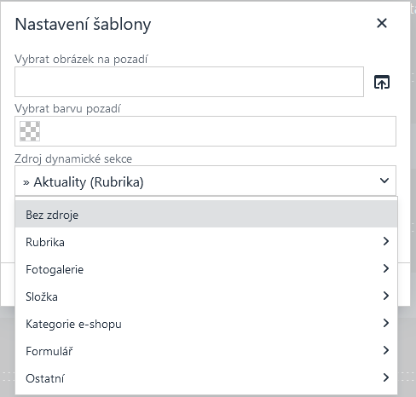Choose Fotogalerie from the source list
Screen dimensions: 416x397
click(206, 269)
